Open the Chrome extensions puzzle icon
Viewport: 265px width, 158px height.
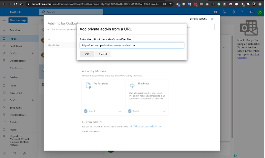click(248, 4)
